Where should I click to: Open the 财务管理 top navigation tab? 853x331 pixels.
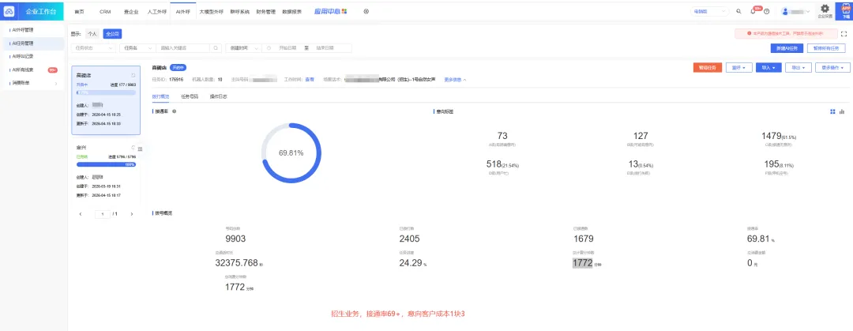(265, 11)
